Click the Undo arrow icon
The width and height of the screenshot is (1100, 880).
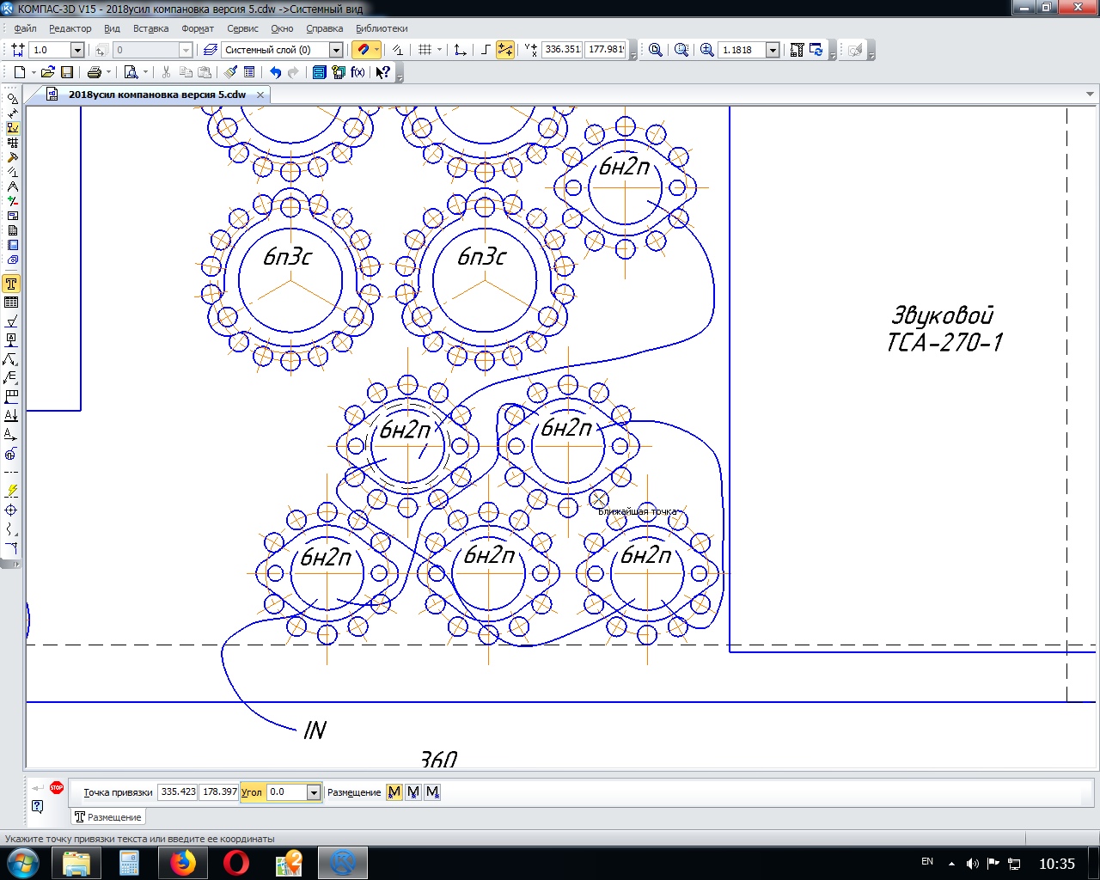pos(275,72)
